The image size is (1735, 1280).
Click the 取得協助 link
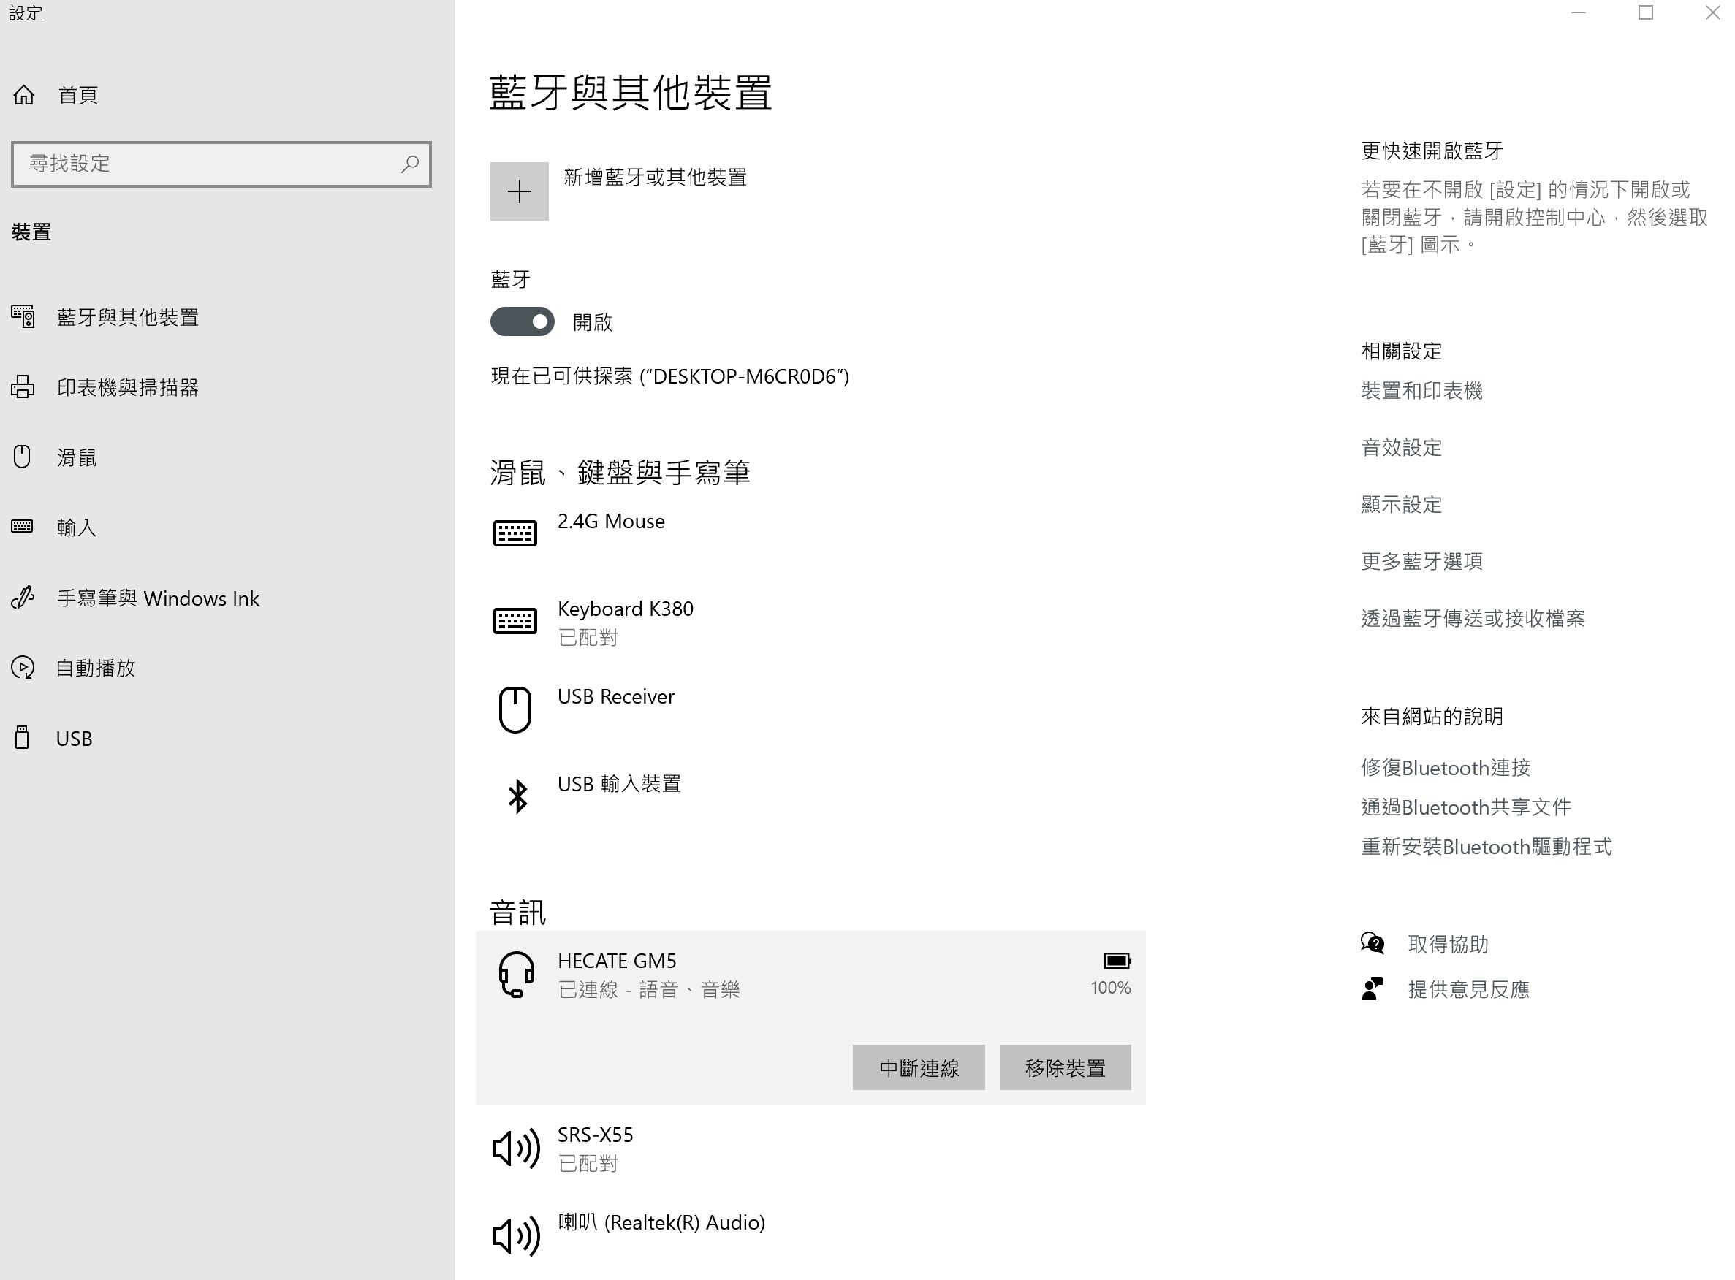click(1447, 944)
